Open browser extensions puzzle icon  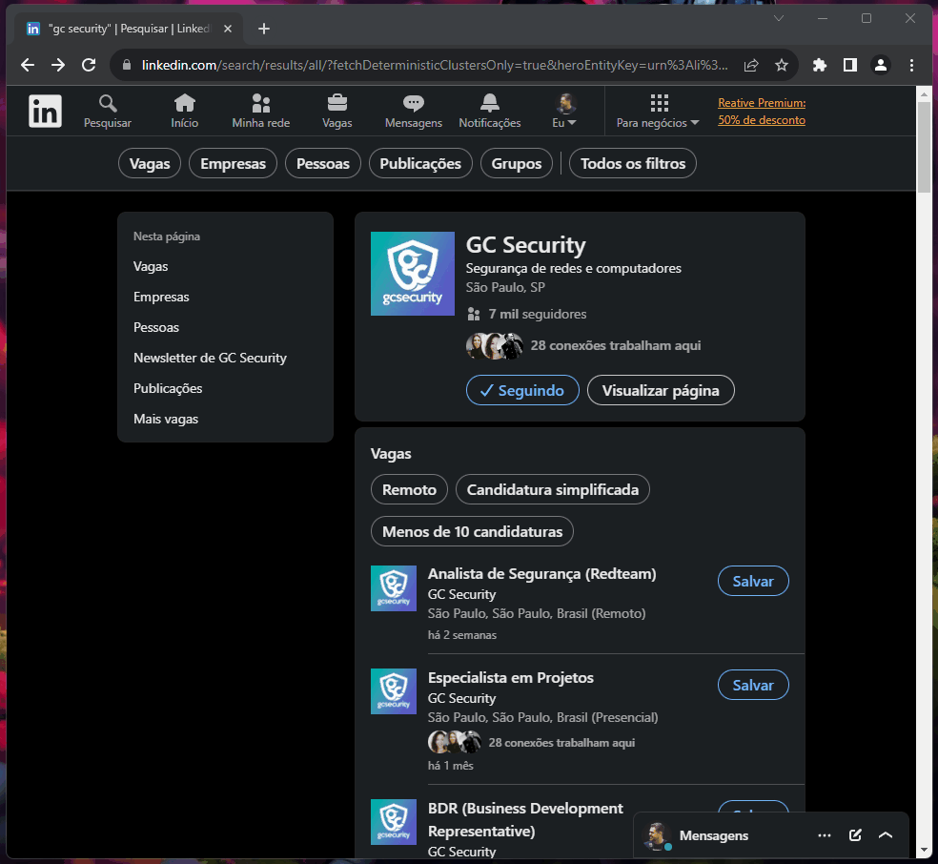820,65
